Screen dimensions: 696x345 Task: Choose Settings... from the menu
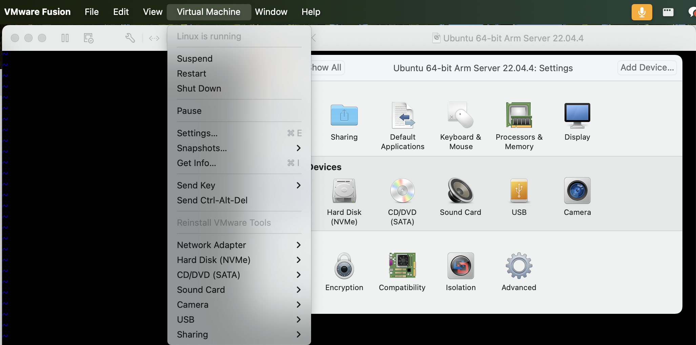pyautogui.click(x=239, y=133)
